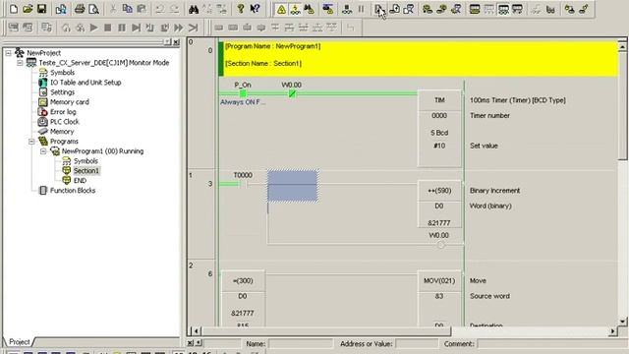Viewport: 629px width, 354px height.
Task: Click the Transfer to PLC icon under cursor
Action: pyautogui.click(x=378, y=9)
